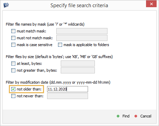Enable the 'not newer than' date filter
This screenshot has width=159, height=126.
pos(13,96)
